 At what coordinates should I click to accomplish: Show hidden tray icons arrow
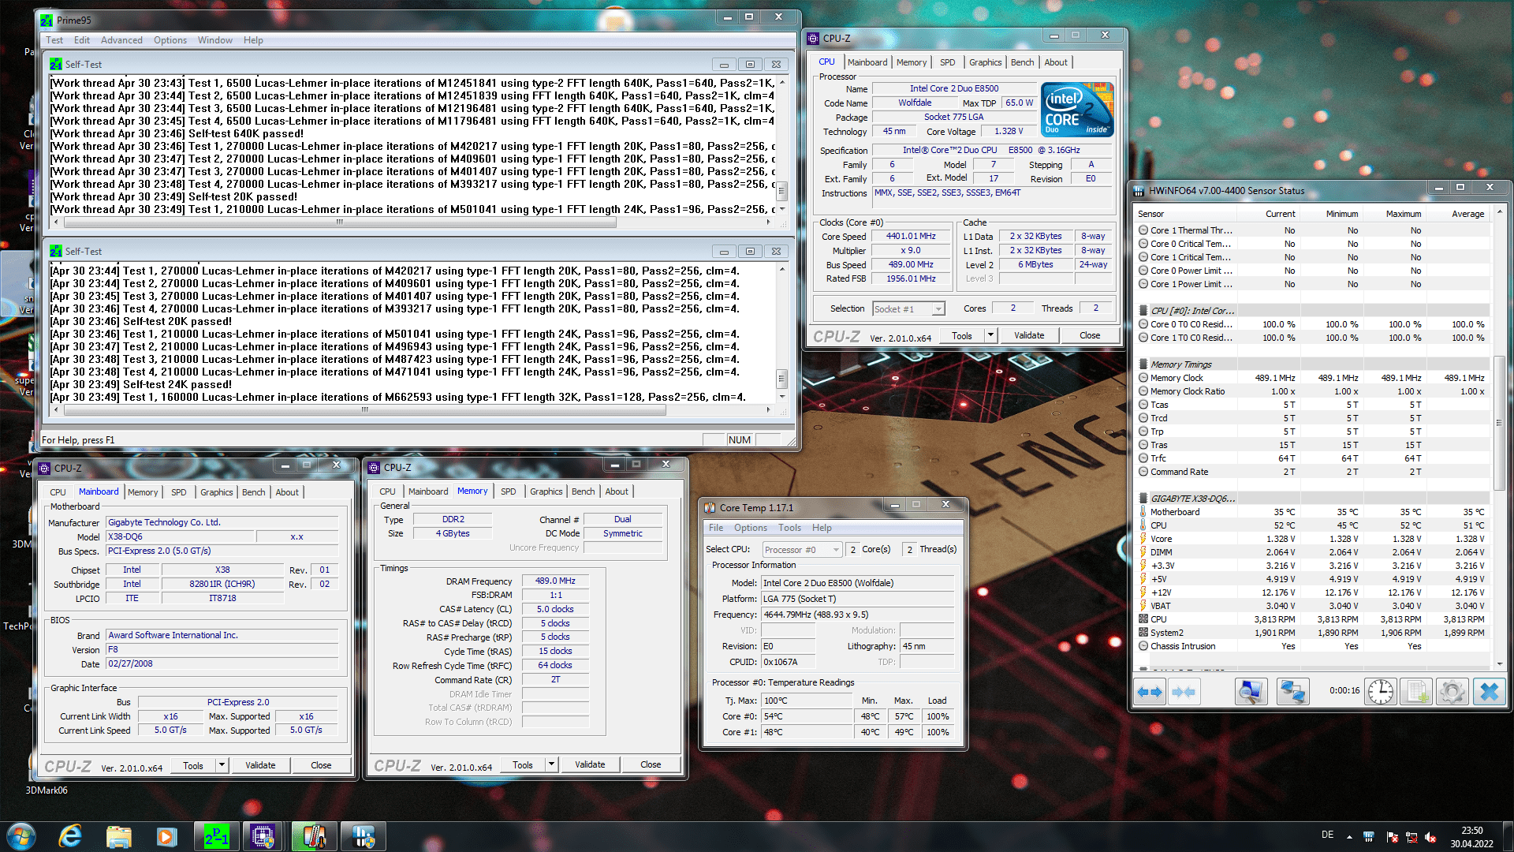click(x=1349, y=836)
